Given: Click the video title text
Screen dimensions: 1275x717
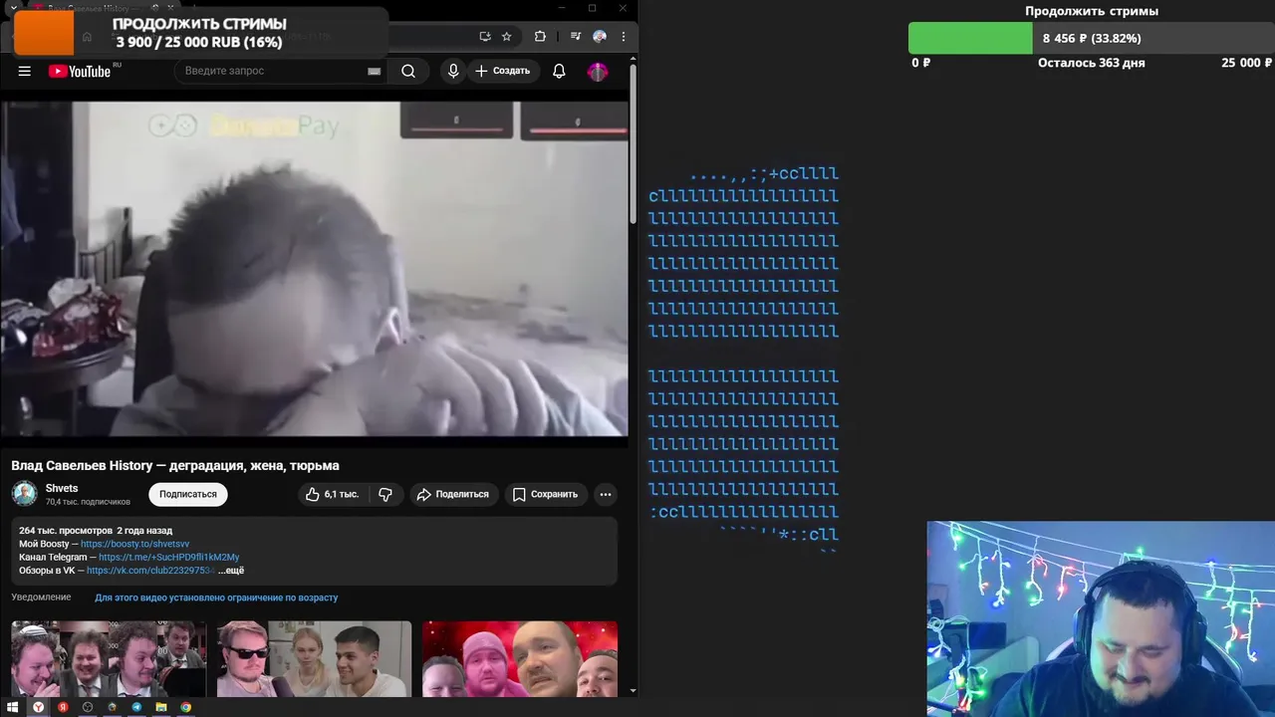Looking at the screenshot, I should coord(175,465).
